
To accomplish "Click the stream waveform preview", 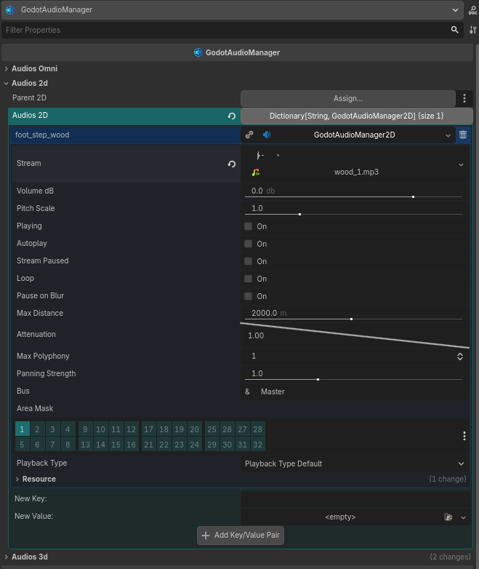I will (268, 156).
